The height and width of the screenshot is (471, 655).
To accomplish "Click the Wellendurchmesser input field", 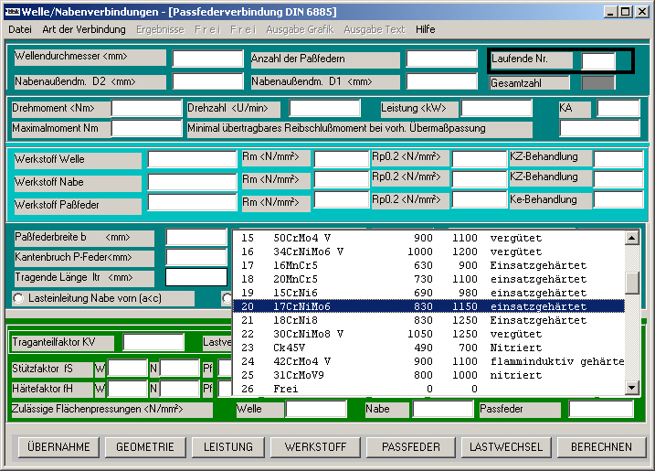I will tap(206, 59).
